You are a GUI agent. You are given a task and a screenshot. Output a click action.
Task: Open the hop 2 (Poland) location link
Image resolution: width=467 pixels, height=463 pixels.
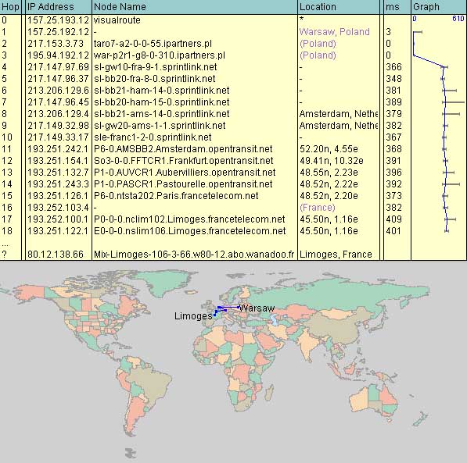pyautogui.click(x=318, y=44)
